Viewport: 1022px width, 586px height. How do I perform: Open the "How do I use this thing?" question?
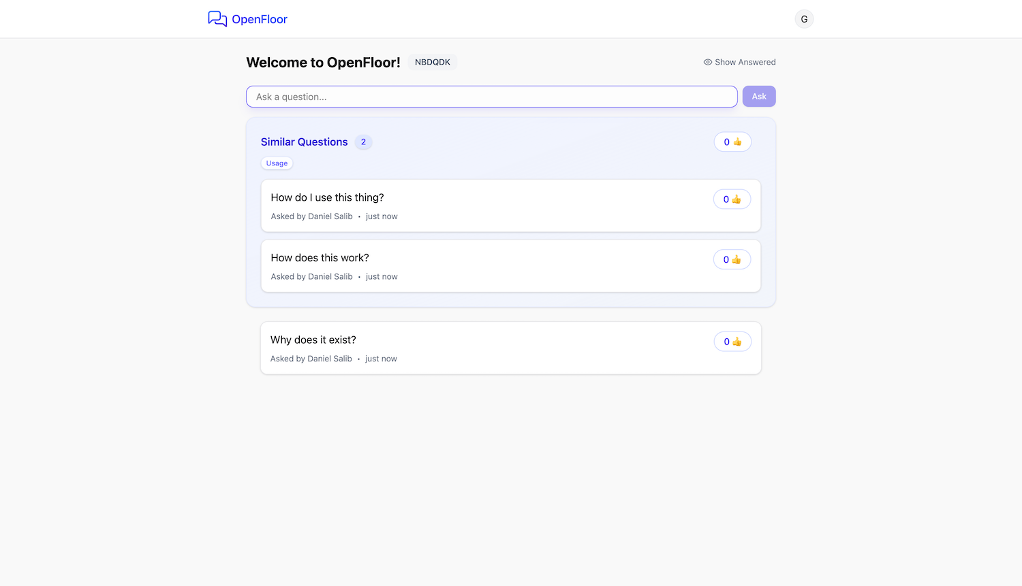click(x=327, y=197)
